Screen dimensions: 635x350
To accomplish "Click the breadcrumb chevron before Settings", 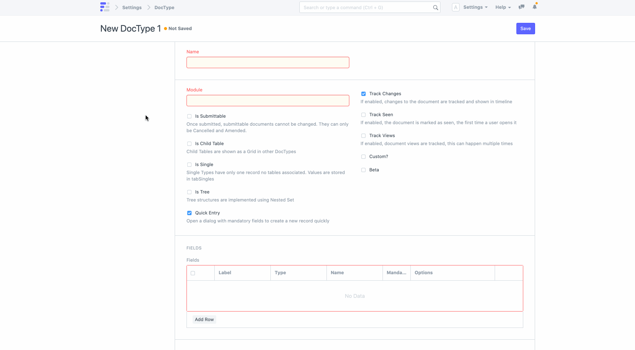I will [117, 7].
